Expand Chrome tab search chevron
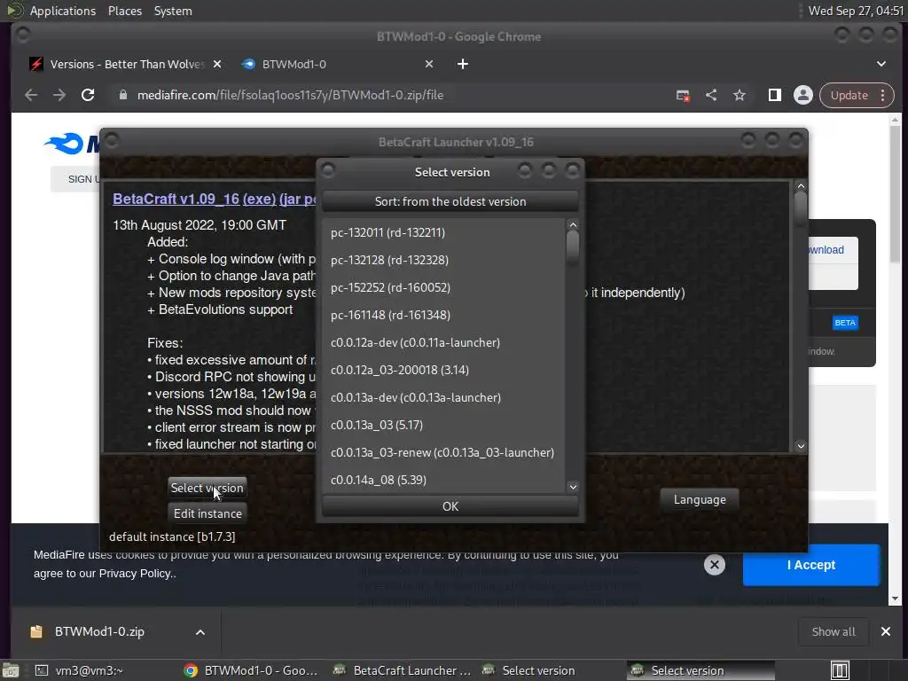 [x=881, y=64]
